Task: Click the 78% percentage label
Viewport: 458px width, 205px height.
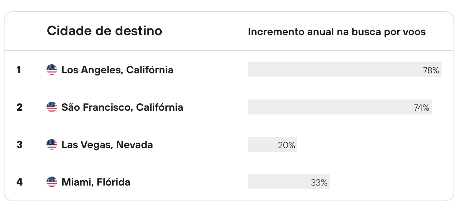Action: (431, 70)
